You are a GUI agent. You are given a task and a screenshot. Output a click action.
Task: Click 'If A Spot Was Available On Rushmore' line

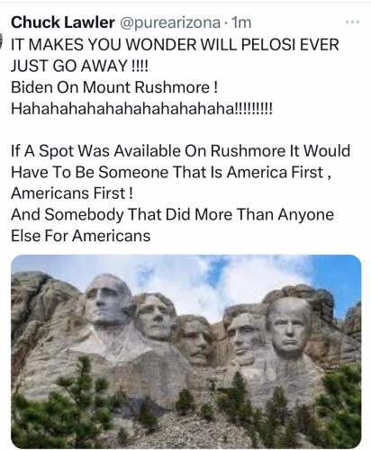coord(180,150)
